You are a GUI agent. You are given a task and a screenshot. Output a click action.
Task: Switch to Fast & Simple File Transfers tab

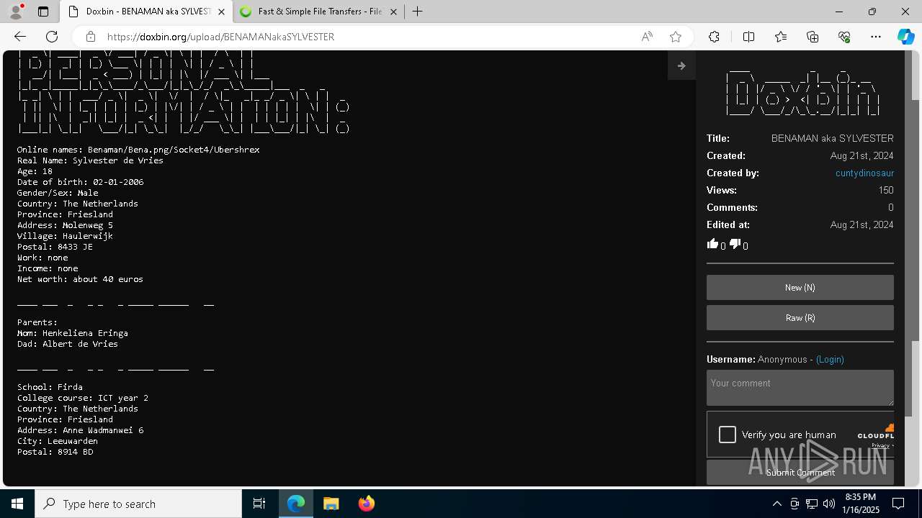click(320, 12)
